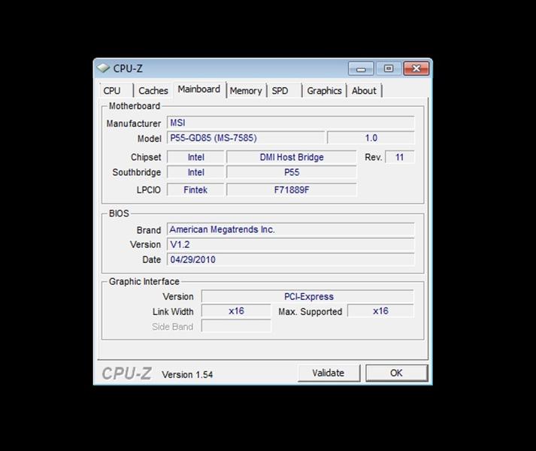Minimize the CPU-Z window
Screen dimensions: 536x451
click(x=361, y=68)
